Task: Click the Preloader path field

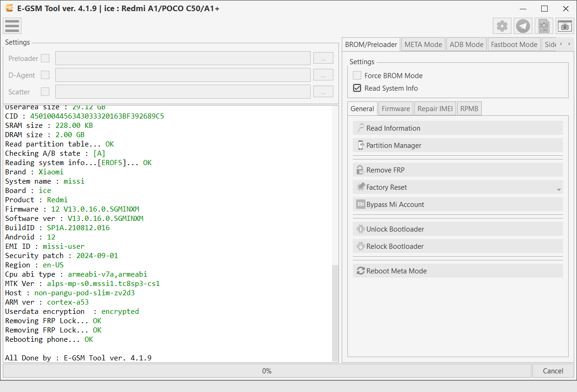Action: click(x=183, y=58)
